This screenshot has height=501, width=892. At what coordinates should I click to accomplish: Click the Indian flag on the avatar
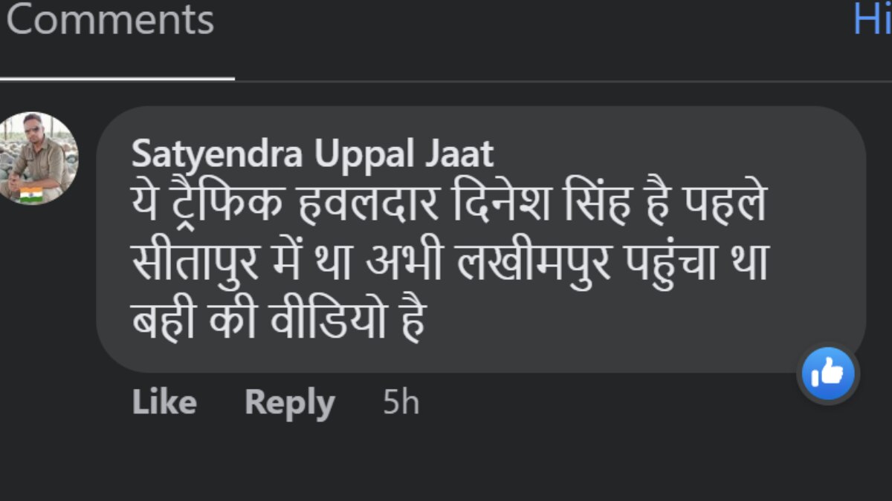point(30,195)
